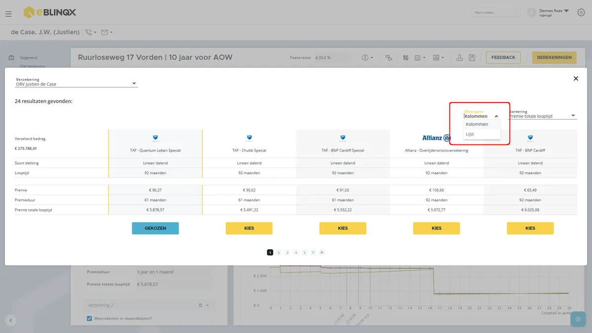Viewport: 592px width, 333px height.
Task: Open the email envelope options
Action: 107,32
